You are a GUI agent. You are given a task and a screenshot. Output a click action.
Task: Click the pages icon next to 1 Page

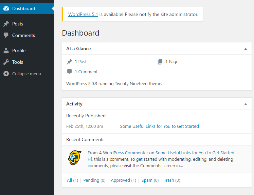tap(160, 62)
